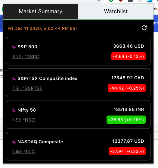Click the green +35.55 (+0.26%) change badge

pos(126,119)
